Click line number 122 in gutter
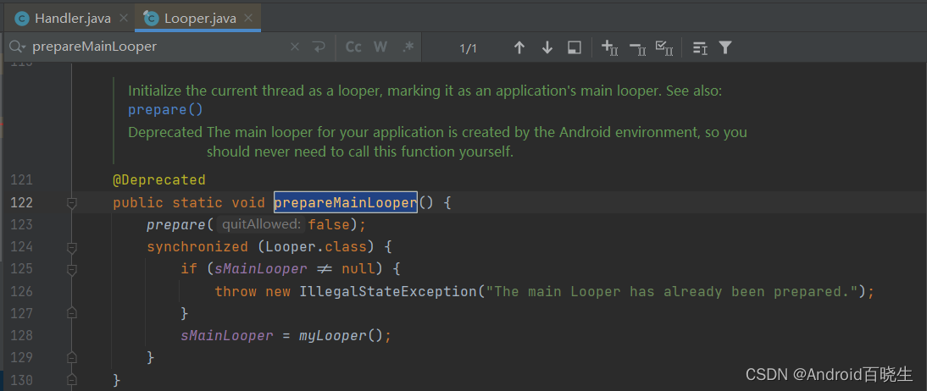The width and height of the screenshot is (927, 391). [x=22, y=202]
